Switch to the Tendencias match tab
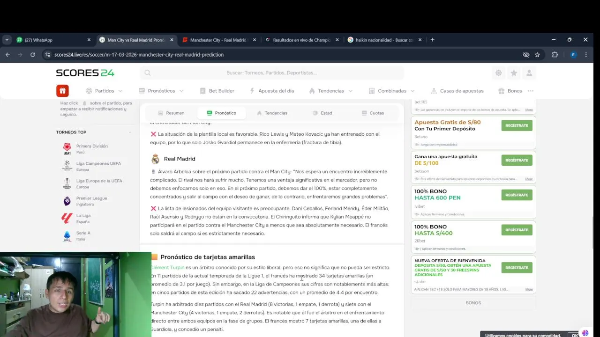Image resolution: width=600 pixels, height=337 pixels. 272,113
